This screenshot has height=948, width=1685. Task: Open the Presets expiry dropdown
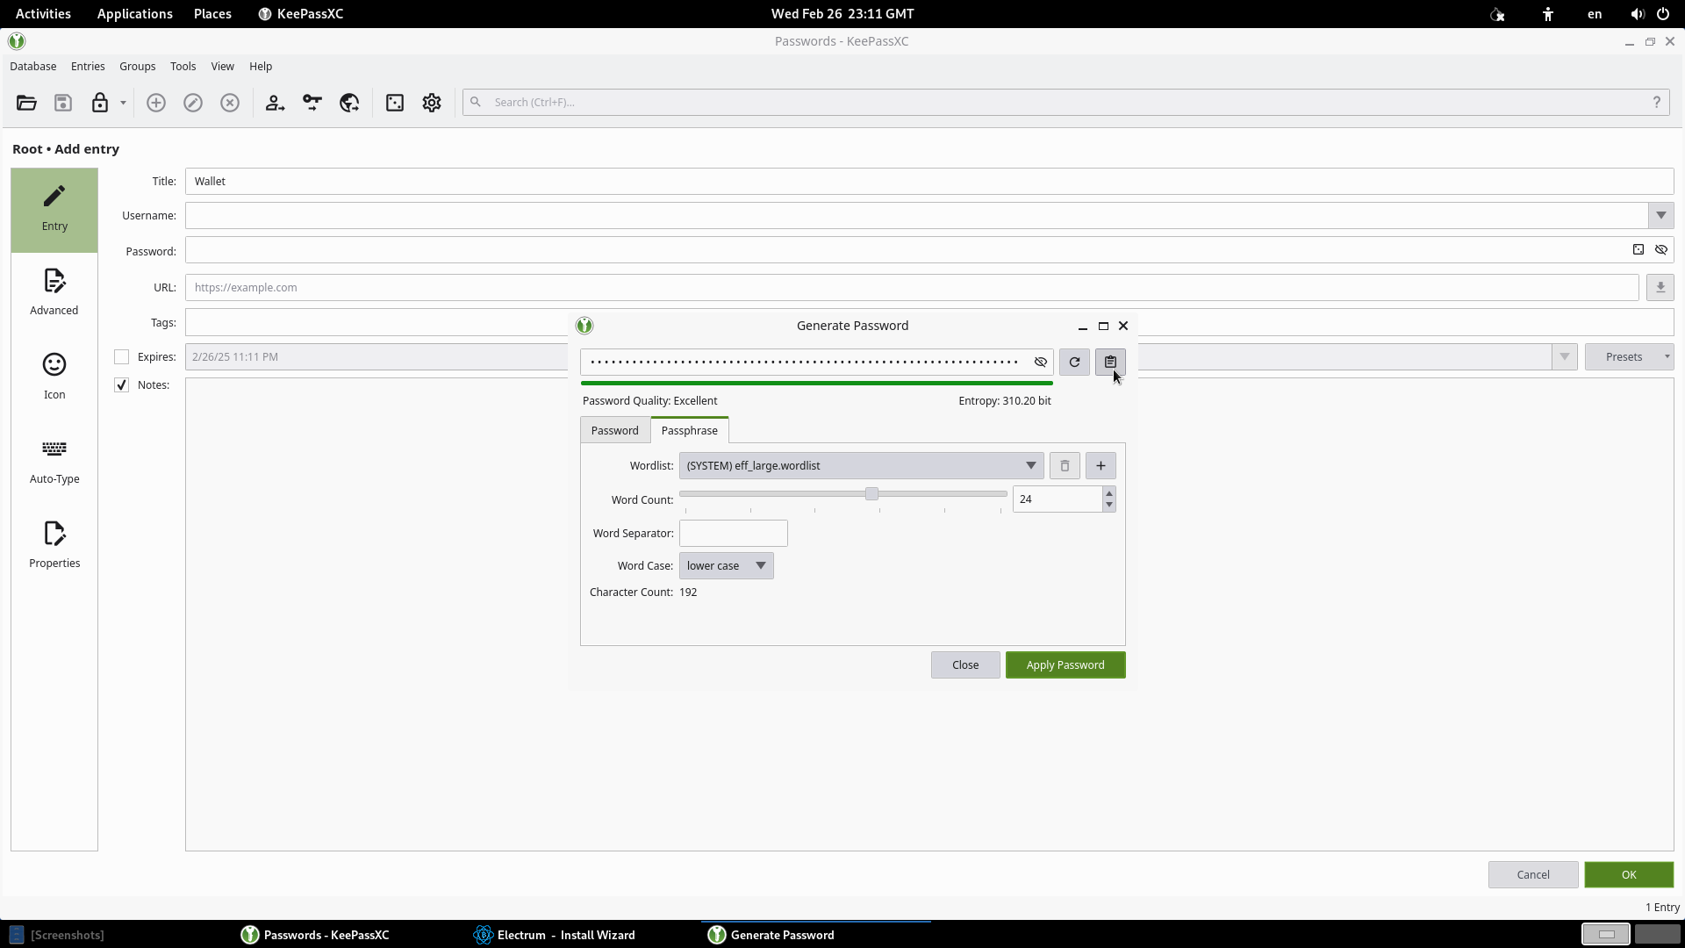coord(1629,356)
